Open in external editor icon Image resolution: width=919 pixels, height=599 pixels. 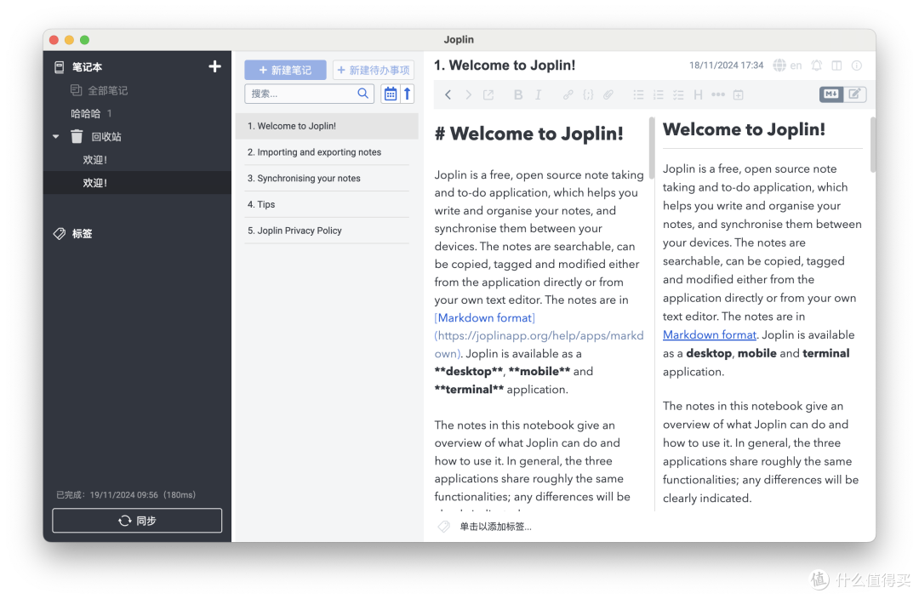point(488,94)
